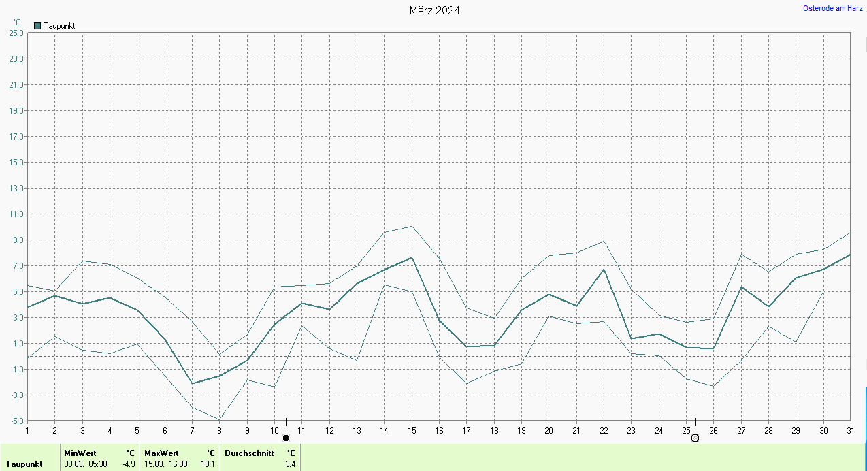
Task: Click the °C unit label above the y-axis
Action: click(x=17, y=22)
